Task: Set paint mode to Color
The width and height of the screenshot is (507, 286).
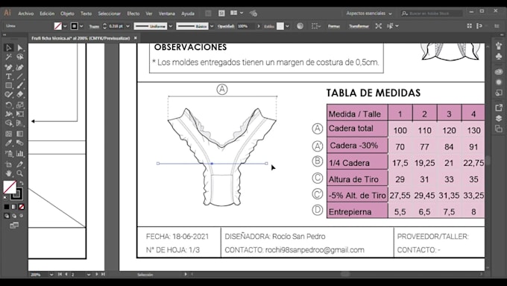Action: pyautogui.click(x=7, y=207)
